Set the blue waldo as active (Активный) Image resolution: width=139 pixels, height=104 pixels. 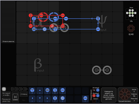[98, 90]
